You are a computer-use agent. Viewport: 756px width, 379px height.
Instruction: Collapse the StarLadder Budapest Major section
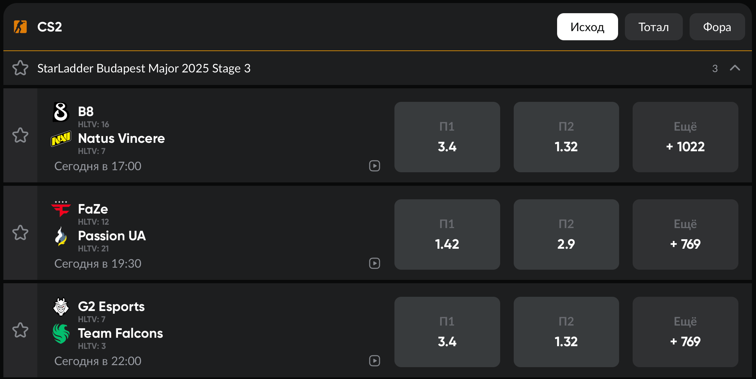pyautogui.click(x=735, y=68)
